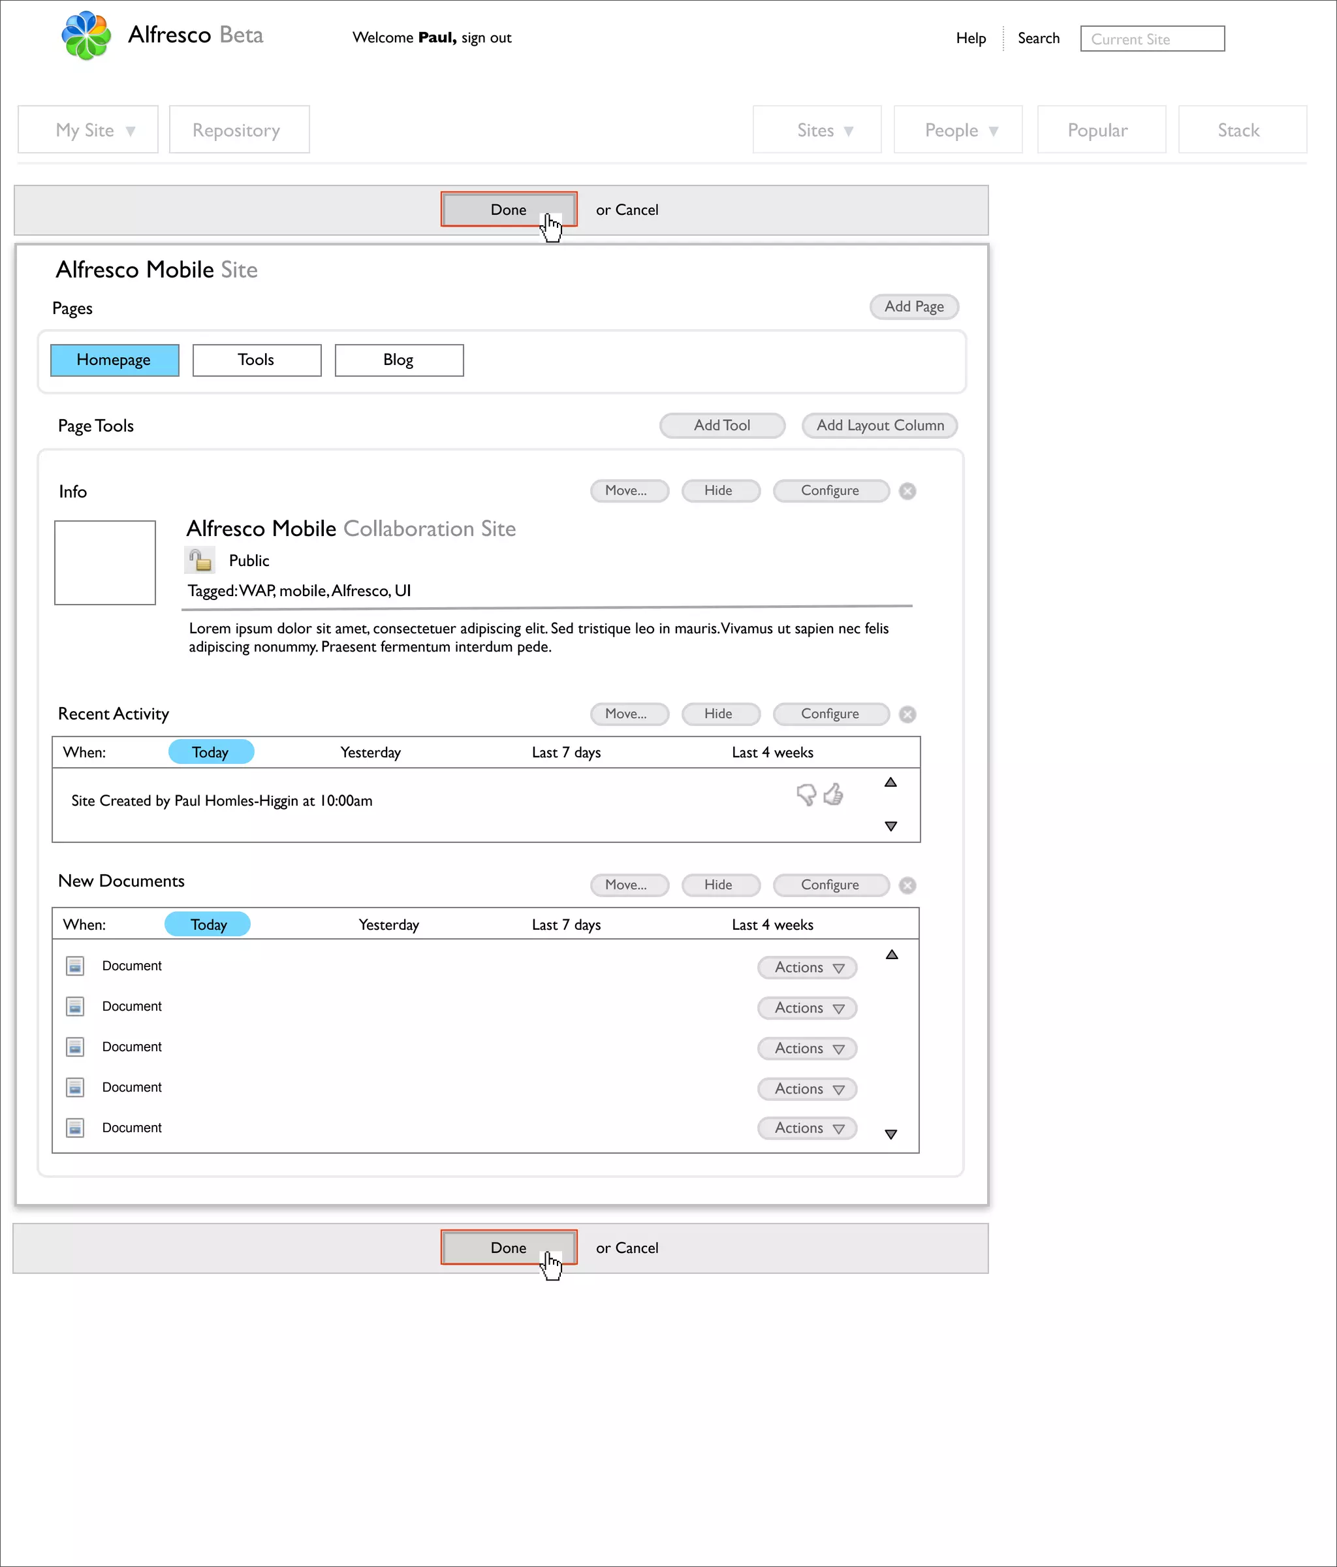This screenshot has width=1337, height=1567.
Task: Select Last 7 days in Recent Activity
Action: 567,753
